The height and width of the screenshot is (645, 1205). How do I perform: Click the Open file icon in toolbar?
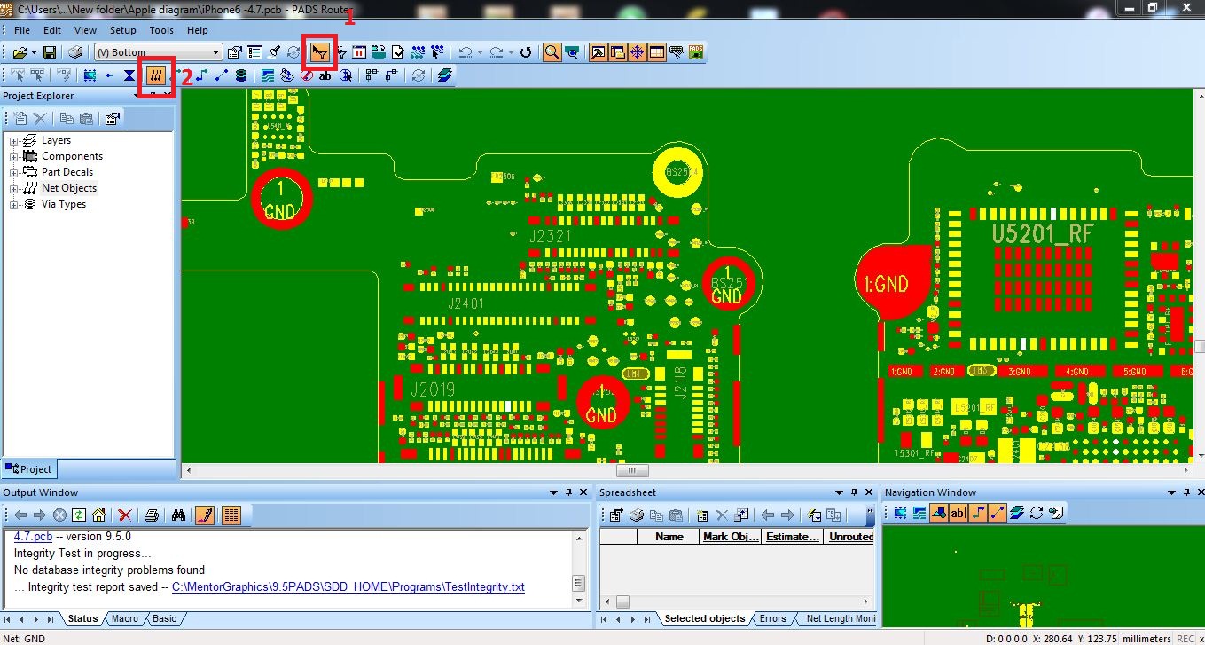tap(19, 52)
